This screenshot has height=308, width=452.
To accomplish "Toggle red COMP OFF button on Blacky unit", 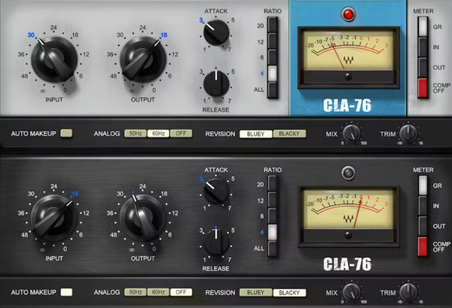I will click(423, 247).
